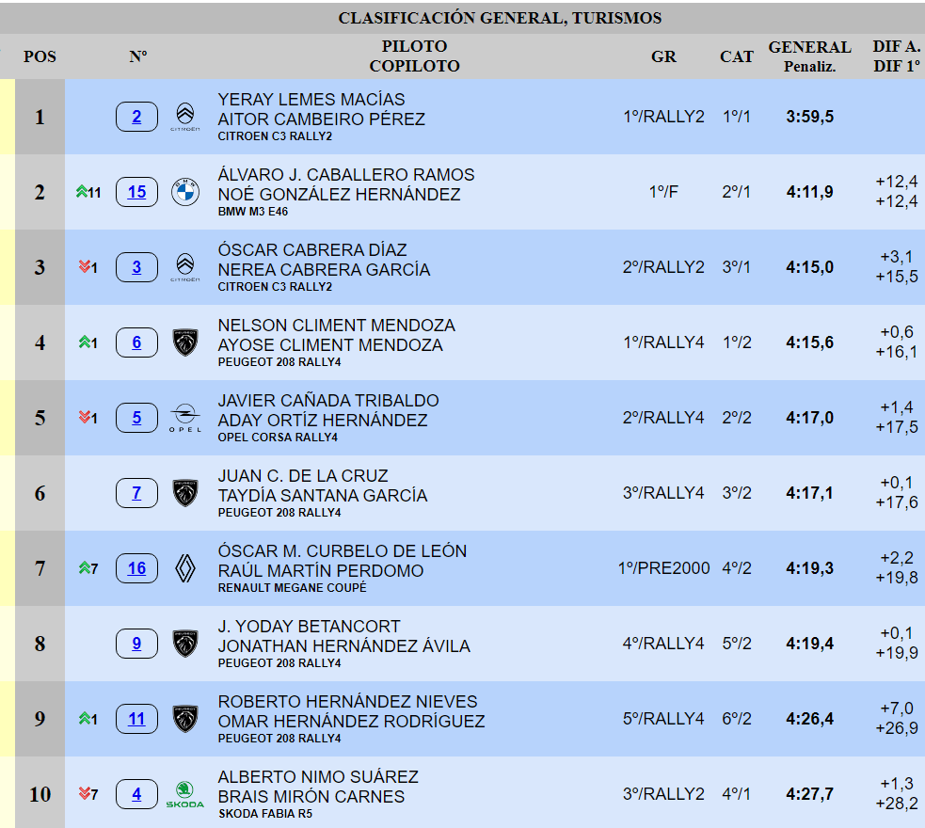
Task: Open car number 9 link
Action: tap(137, 644)
